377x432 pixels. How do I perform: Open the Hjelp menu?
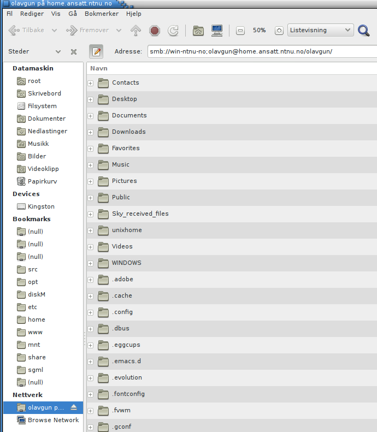pyautogui.click(x=134, y=14)
